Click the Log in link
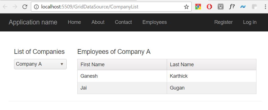 tap(250, 22)
